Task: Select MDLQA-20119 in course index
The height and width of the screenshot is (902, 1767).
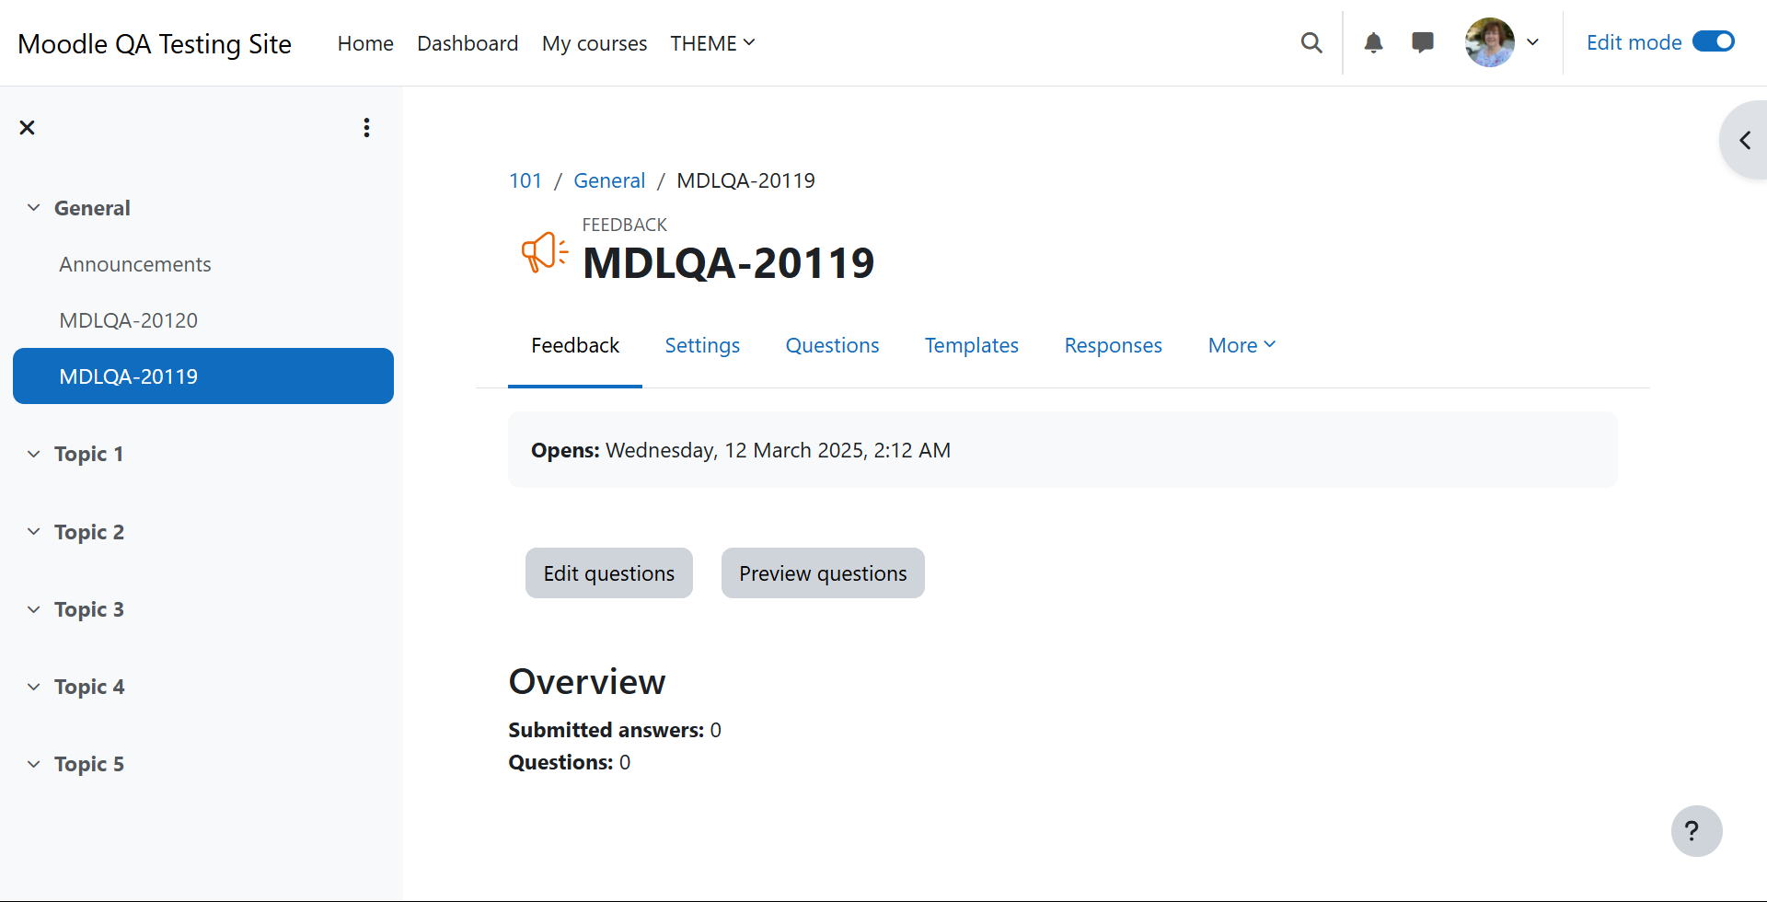Action: tap(203, 376)
